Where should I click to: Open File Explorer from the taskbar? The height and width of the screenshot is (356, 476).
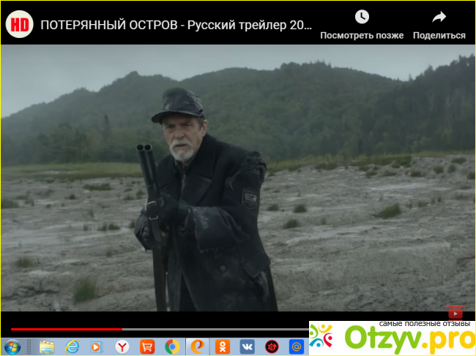pyautogui.click(x=47, y=346)
